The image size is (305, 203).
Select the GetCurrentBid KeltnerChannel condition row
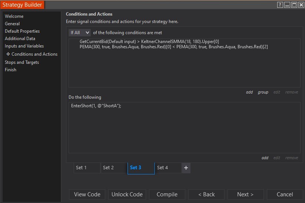[149, 42]
